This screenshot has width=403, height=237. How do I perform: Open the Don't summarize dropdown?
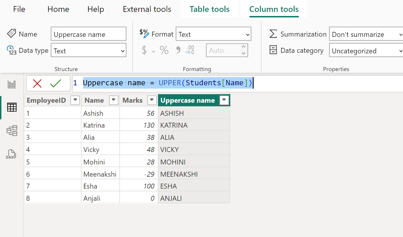(366, 34)
